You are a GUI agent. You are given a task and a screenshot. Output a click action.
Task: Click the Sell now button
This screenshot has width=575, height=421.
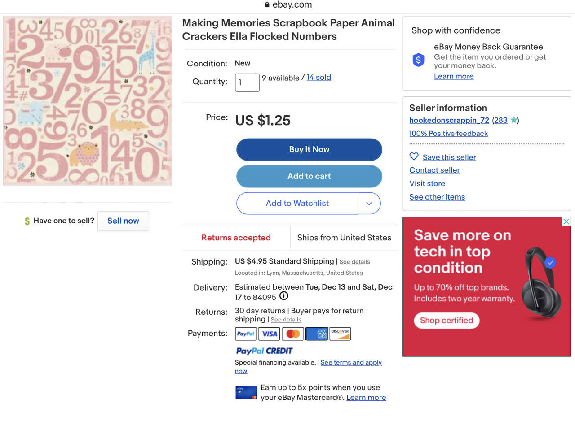(123, 221)
